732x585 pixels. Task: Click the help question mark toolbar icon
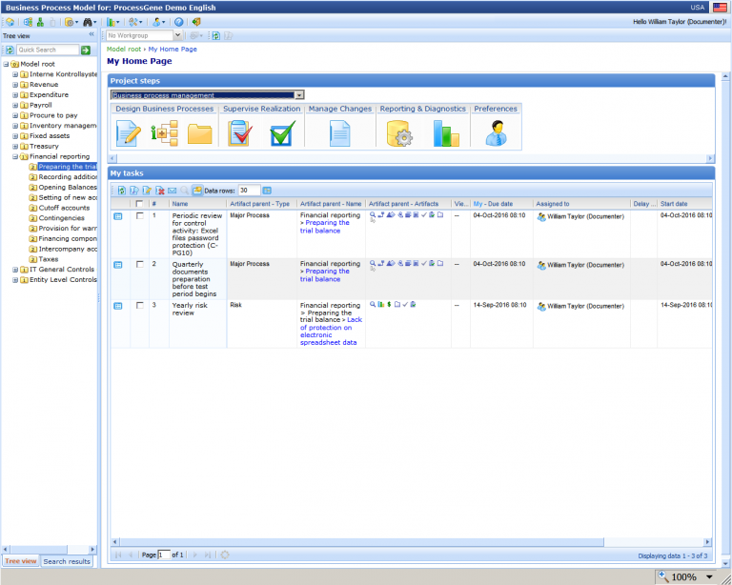click(x=178, y=21)
